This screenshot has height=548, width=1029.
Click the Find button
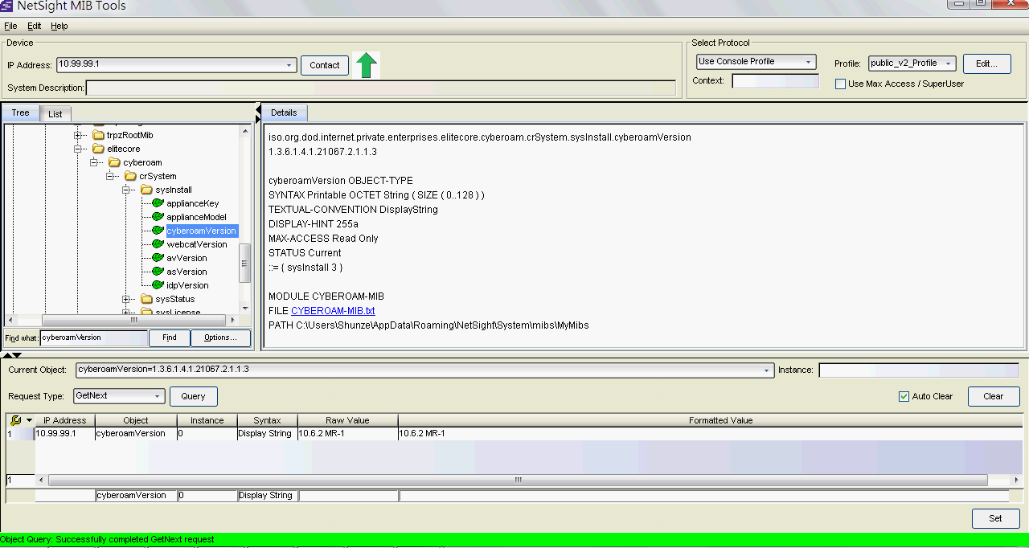coord(170,337)
